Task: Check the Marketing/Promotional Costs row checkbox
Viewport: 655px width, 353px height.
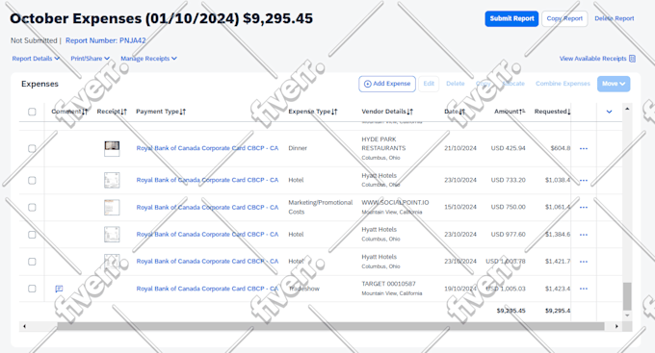Action: [x=32, y=208]
